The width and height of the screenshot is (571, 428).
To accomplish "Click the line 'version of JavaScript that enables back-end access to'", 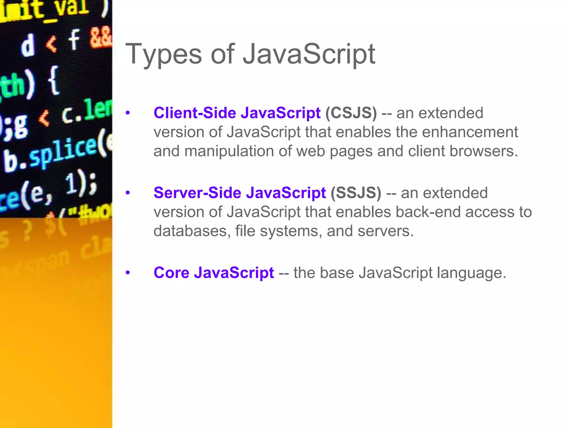I will click(343, 212).
